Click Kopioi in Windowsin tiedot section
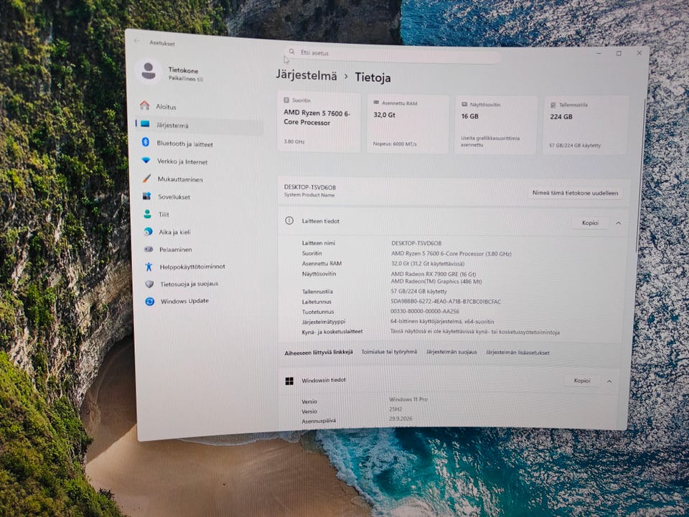The width and height of the screenshot is (689, 517). pos(582,381)
